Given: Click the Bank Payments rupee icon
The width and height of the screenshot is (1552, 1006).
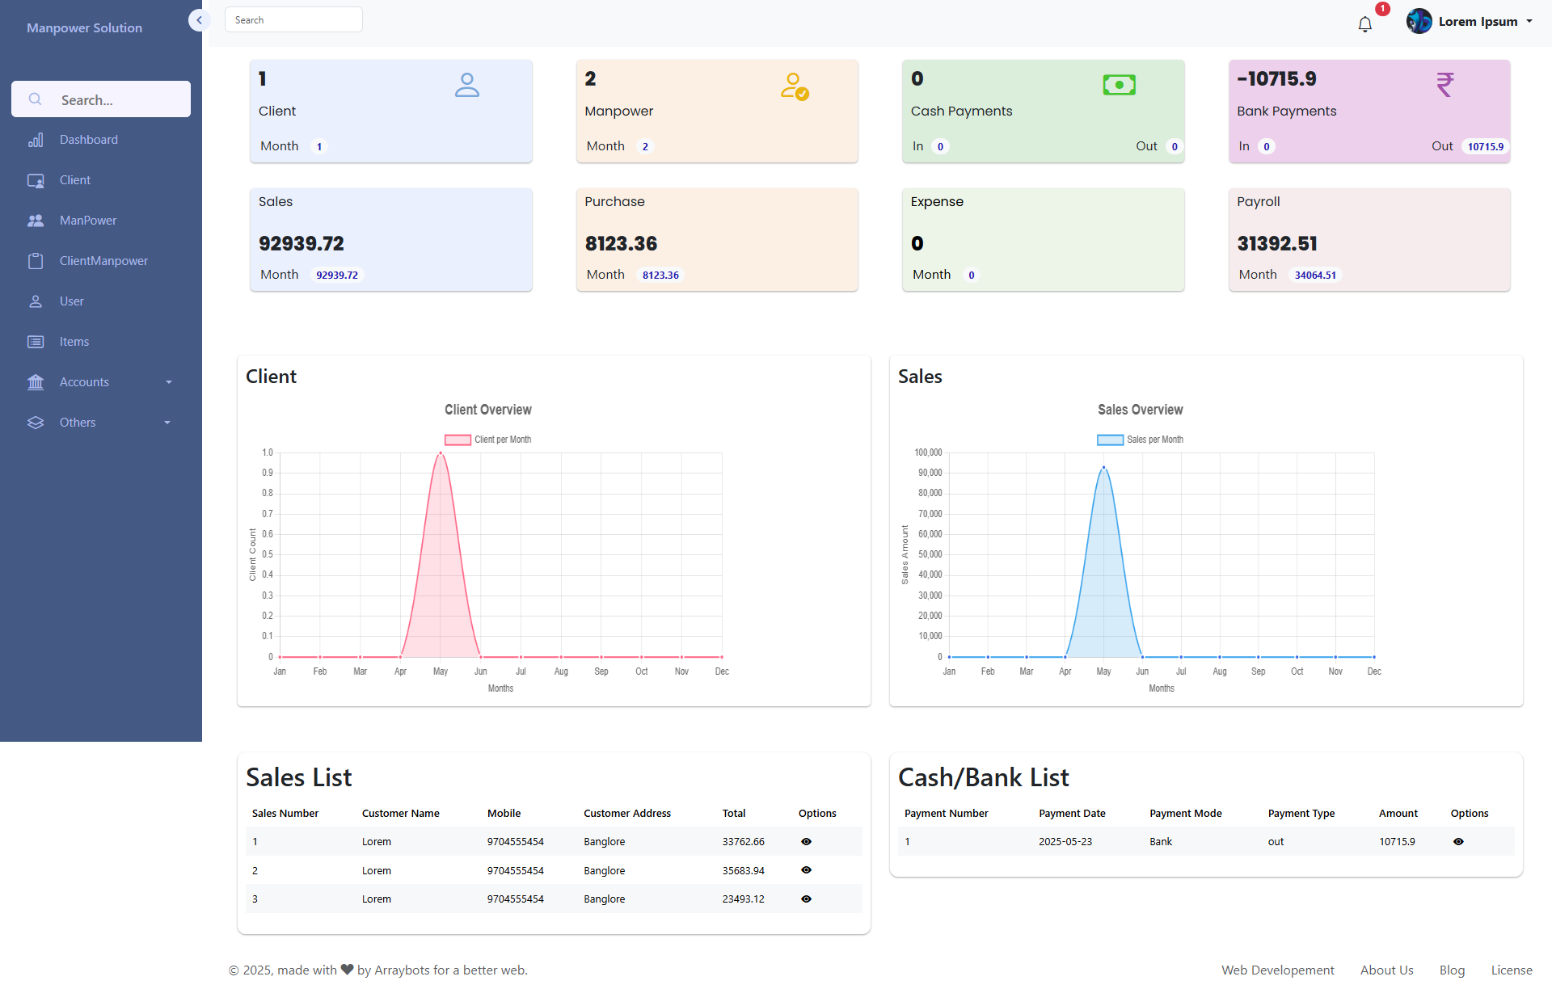Looking at the screenshot, I should coord(1444,84).
